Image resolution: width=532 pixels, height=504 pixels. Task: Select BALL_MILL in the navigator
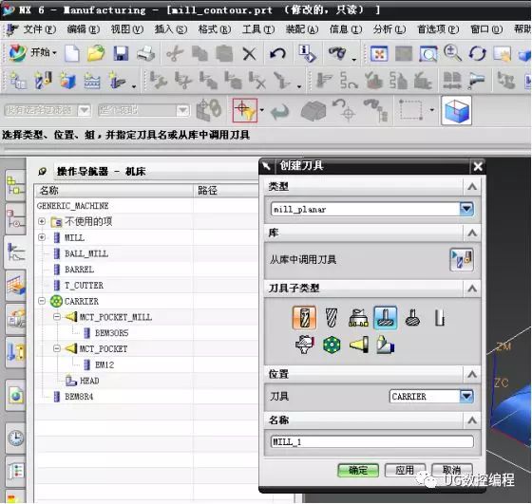coord(86,253)
